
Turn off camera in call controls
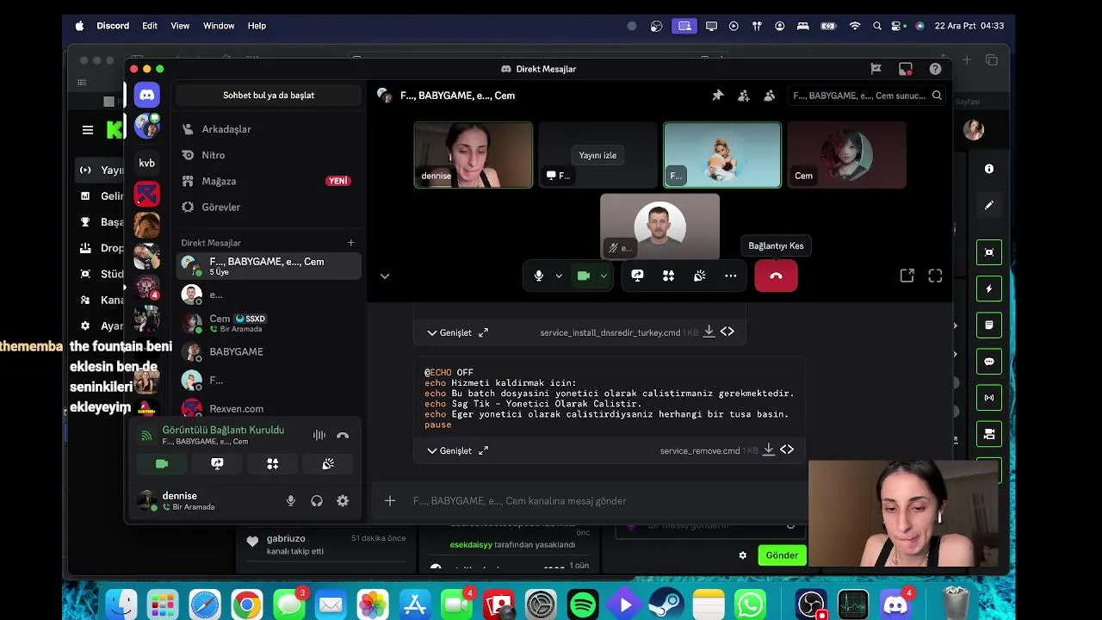tap(584, 276)
